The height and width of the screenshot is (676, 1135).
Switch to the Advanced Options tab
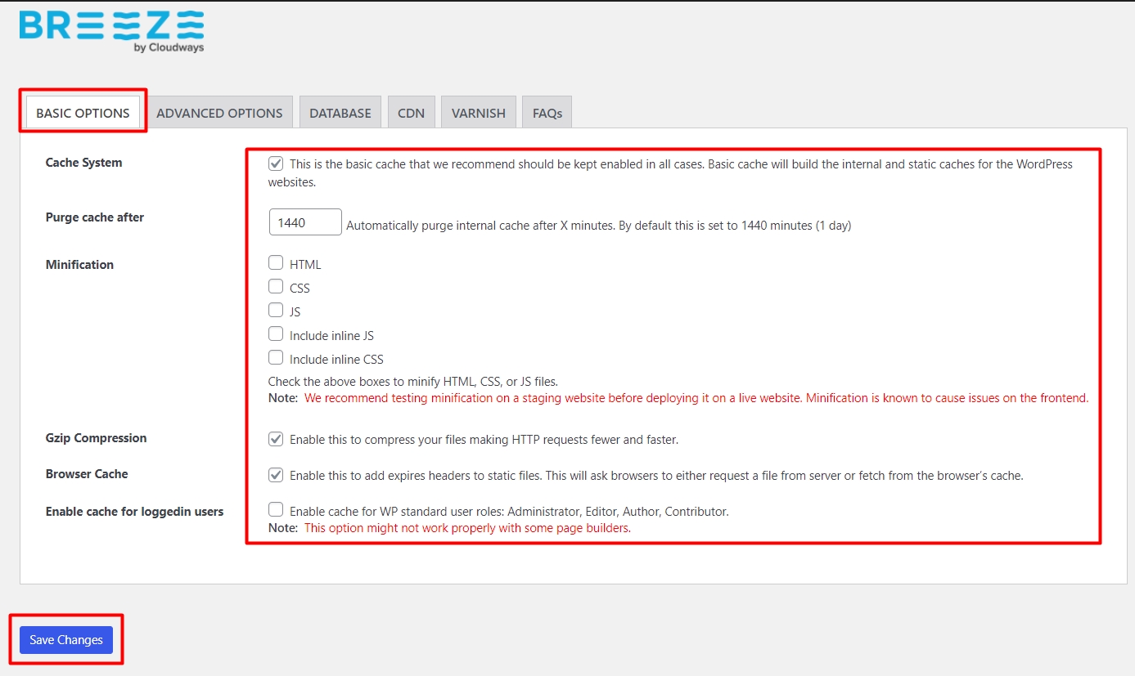click(219, 113)
